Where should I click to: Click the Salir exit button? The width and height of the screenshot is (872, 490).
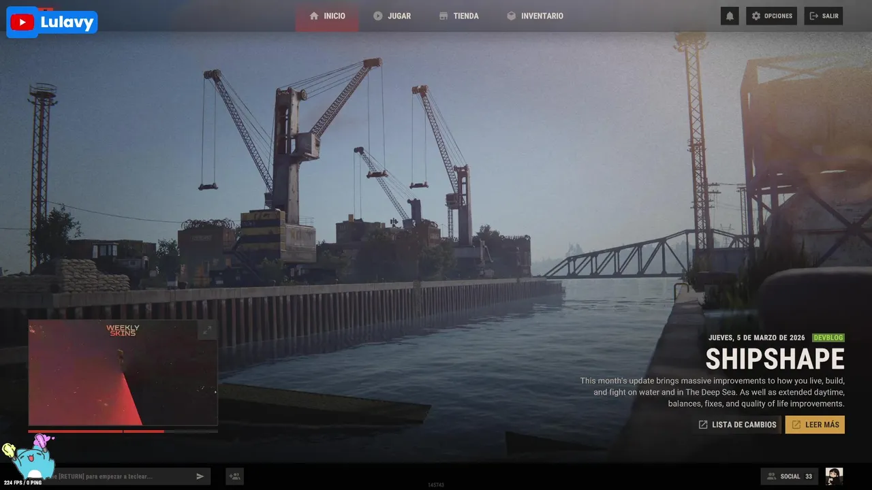(x=824, y=16)
